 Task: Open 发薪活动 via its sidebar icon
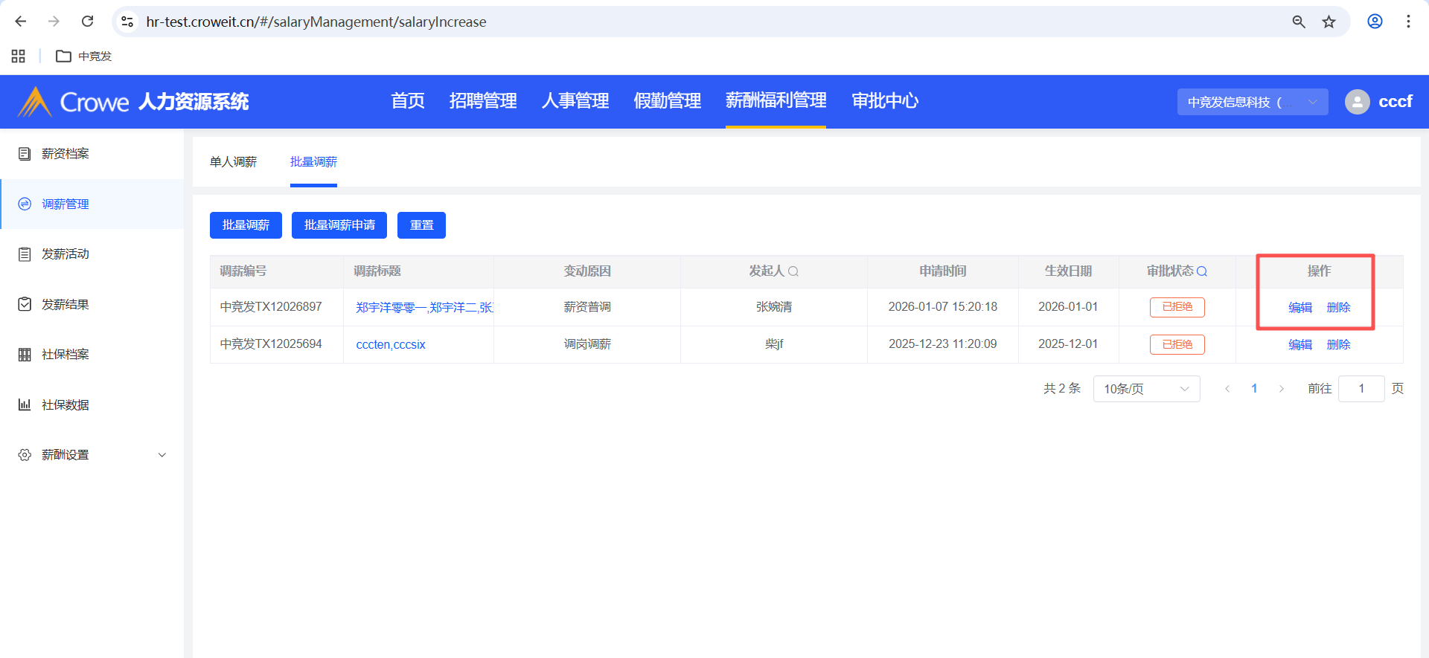click(25, 254)
